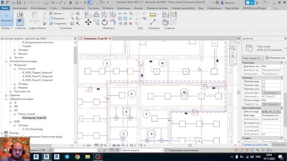Click the drawing area horizontal scrollbar
The image size is (287, 161).
coord(190,145)
